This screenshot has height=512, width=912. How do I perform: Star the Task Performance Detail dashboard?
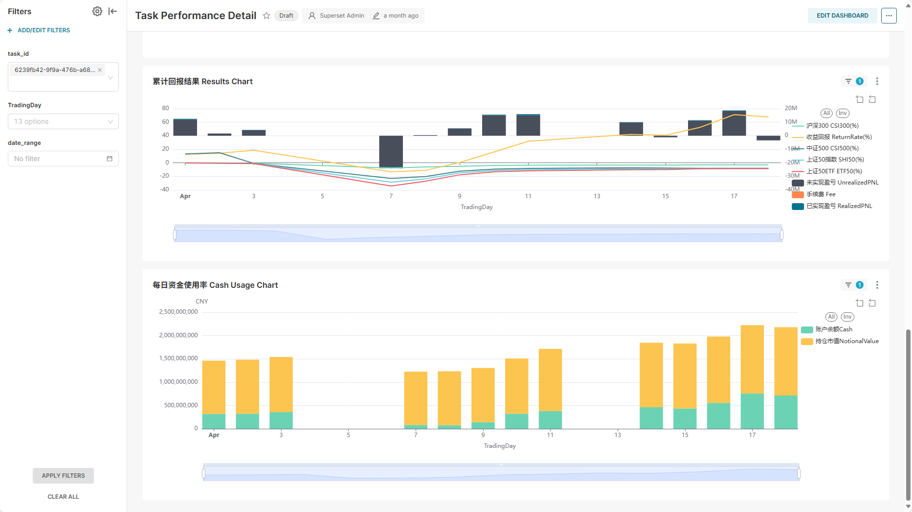click(x=267, y=16)
